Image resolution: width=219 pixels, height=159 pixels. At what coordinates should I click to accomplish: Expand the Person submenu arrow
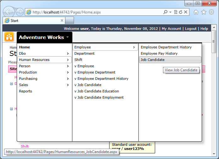(68, 66)
